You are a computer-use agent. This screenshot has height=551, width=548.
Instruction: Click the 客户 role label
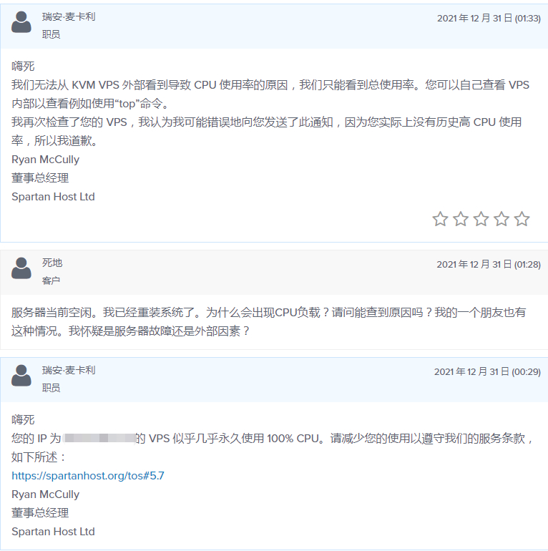point(51,281)
